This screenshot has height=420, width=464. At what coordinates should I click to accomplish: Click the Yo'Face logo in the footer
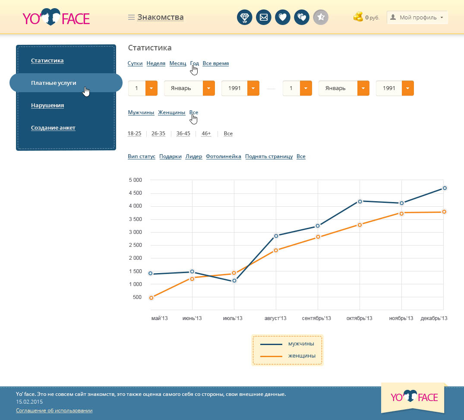[x=414, y=396]
